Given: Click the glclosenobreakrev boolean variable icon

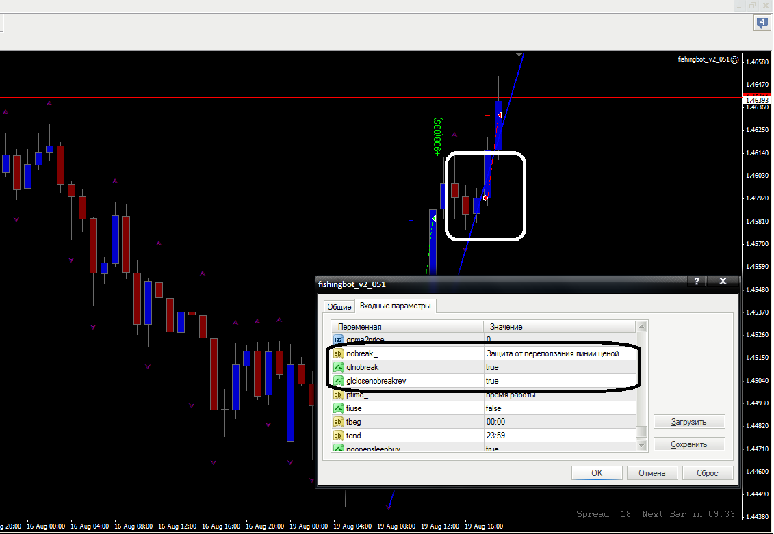Looking at the screenshot, I should [x=339, y=381].
